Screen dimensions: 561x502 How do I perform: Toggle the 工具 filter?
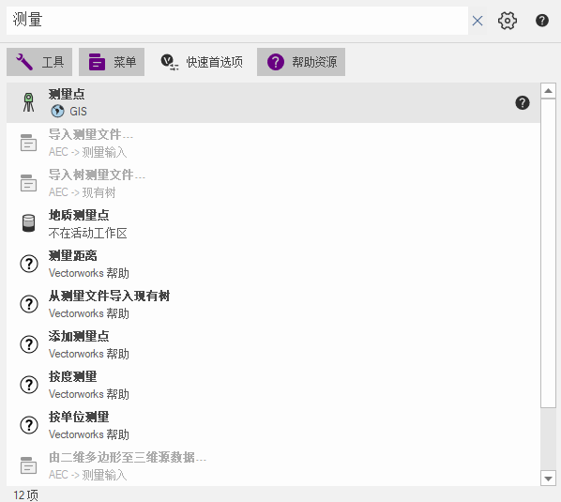[x=39, y=62]
